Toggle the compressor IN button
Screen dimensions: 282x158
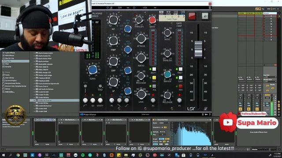[x=153, y=101]
